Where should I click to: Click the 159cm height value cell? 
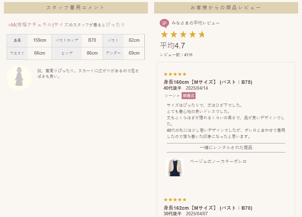(39, 40)
